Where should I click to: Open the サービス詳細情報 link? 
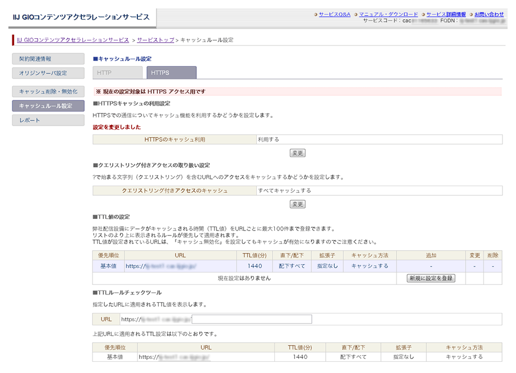point(446,15)
